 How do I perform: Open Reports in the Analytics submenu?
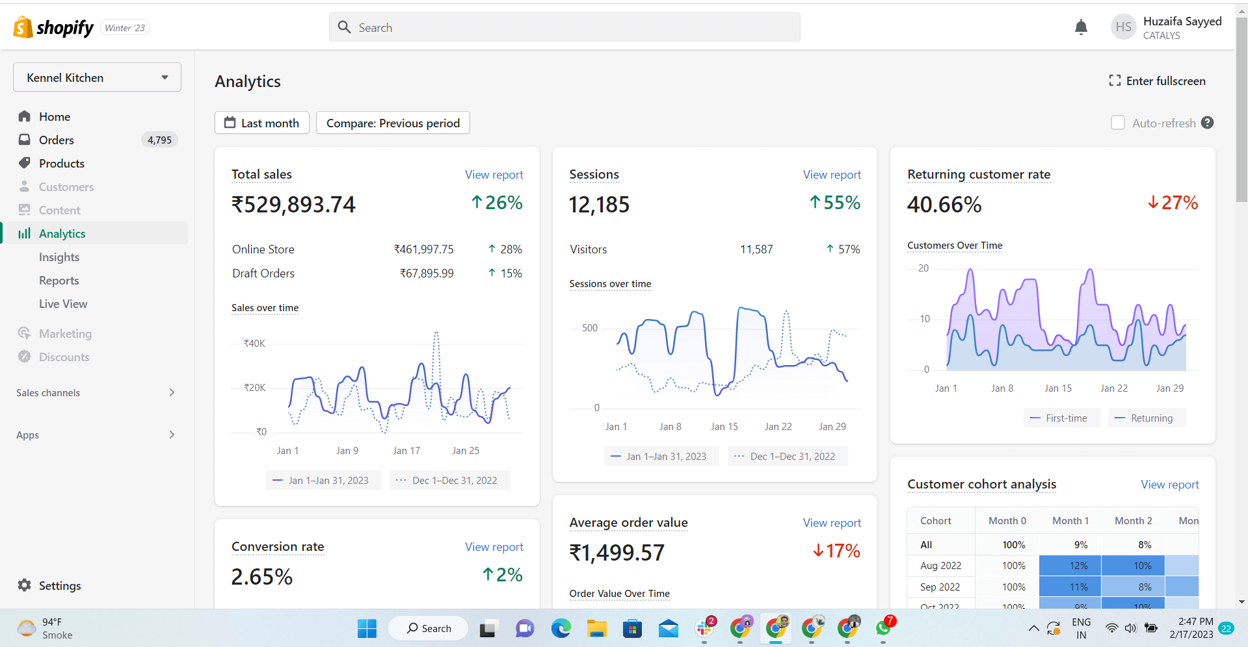tap(59, 281)
